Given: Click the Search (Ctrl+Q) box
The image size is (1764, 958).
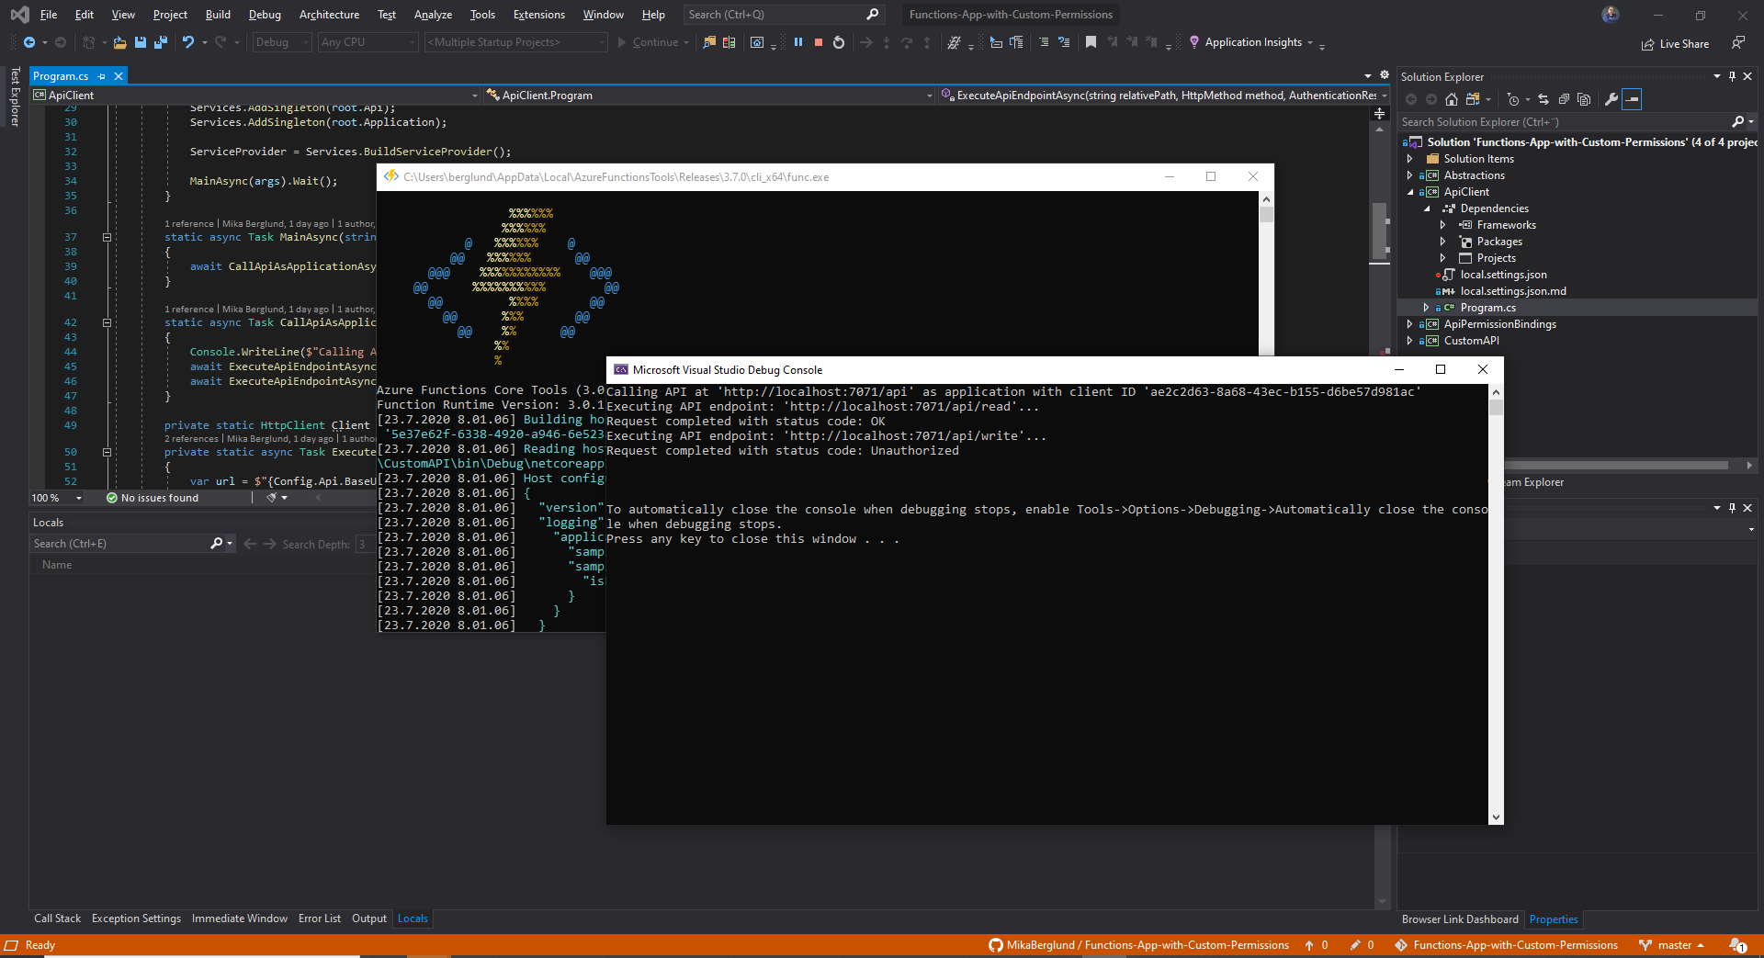Looking at the screenshot, I should click(784, 15).
